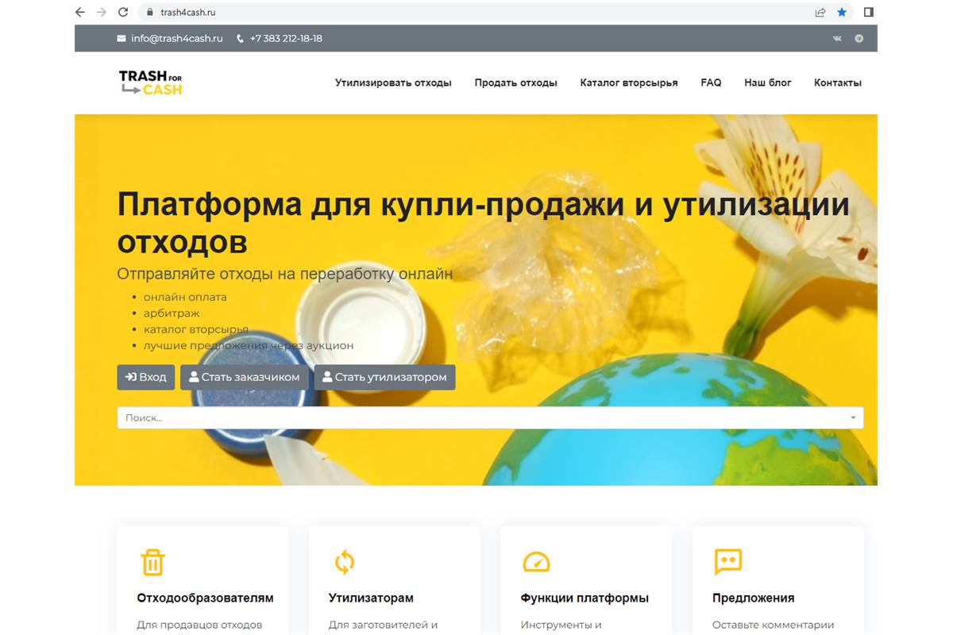Click the Вход login button
Screen dimensions: 953x635
[146, 377]
